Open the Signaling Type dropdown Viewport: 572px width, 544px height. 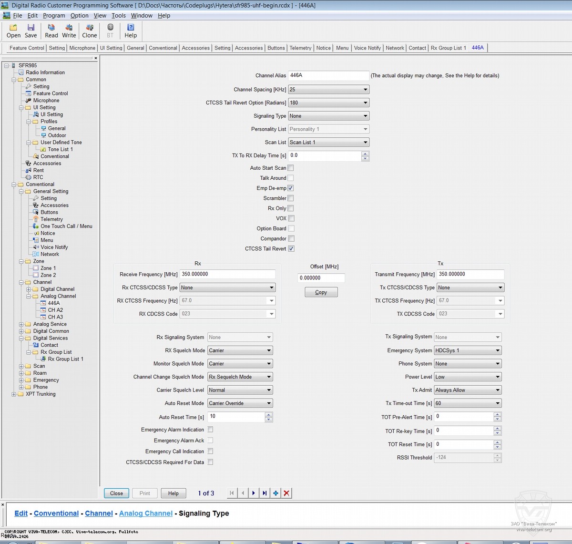coord(329,116)
